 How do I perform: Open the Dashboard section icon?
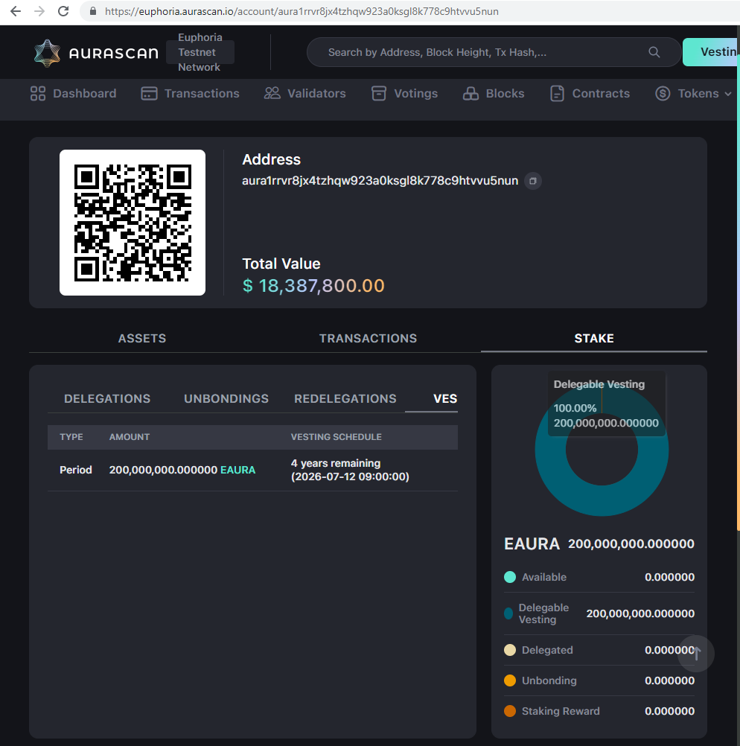[37, 93]
